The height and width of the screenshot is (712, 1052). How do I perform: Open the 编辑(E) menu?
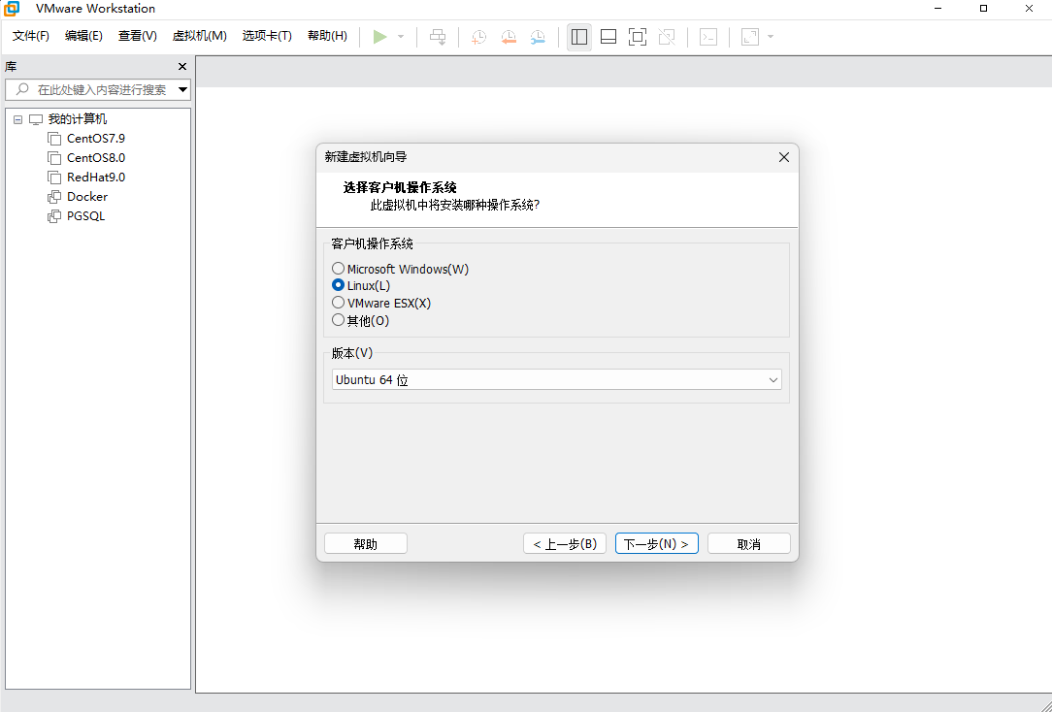coord(83,36)
